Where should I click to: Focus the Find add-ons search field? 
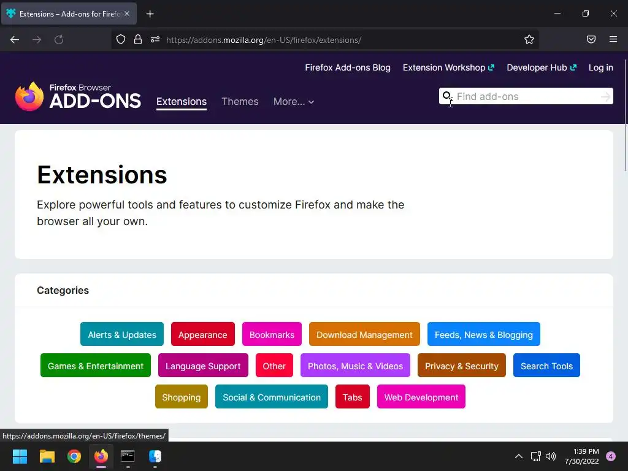(526, 96)
